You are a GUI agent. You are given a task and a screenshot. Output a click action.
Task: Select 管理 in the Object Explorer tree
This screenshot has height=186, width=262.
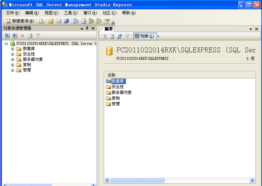(x=27, y=70)
